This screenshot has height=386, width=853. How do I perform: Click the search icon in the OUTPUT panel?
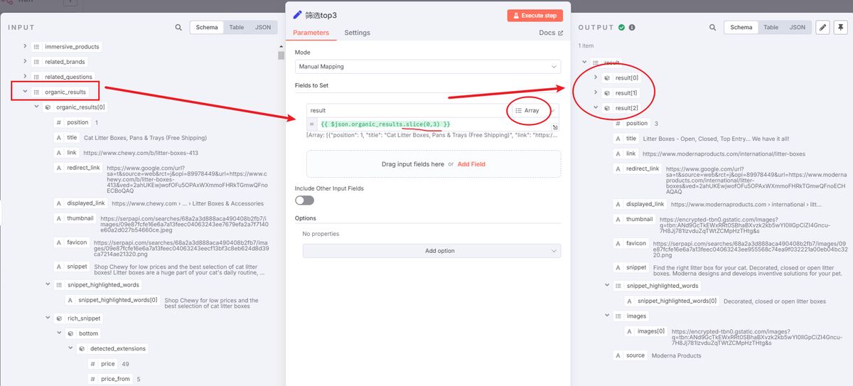coord(712,28)
